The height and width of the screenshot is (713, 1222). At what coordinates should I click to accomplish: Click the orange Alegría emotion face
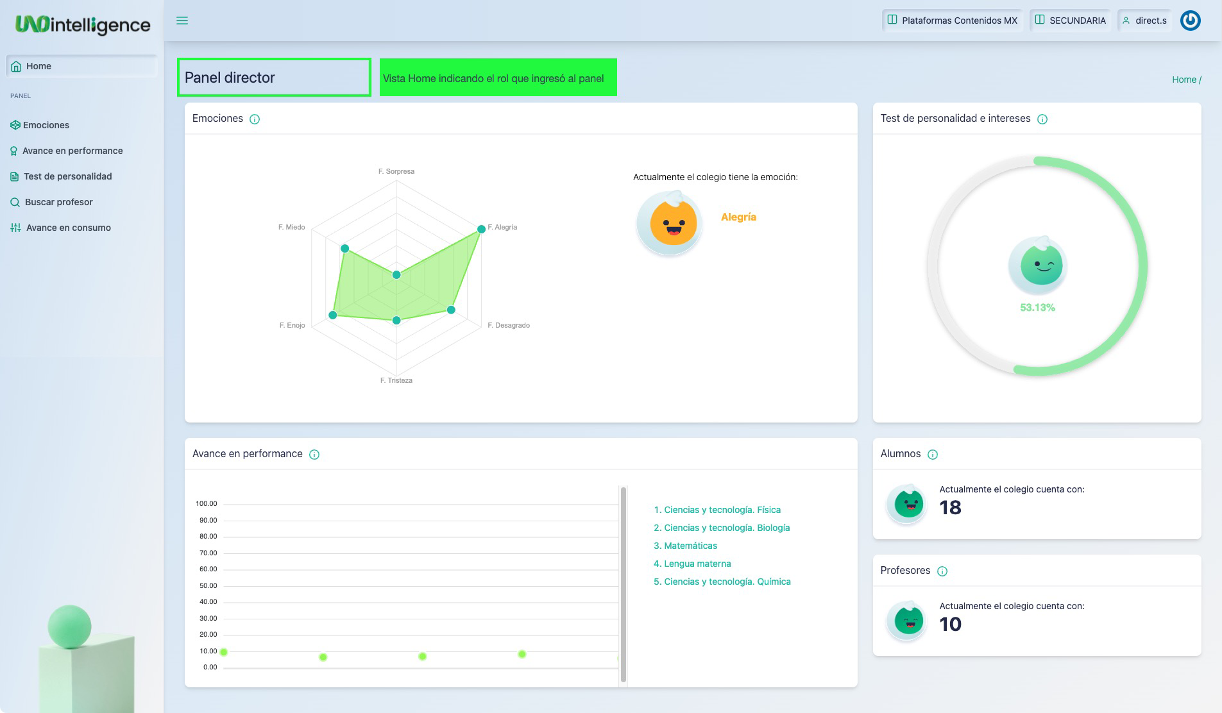pyautogui.click(x=672, y=223)
